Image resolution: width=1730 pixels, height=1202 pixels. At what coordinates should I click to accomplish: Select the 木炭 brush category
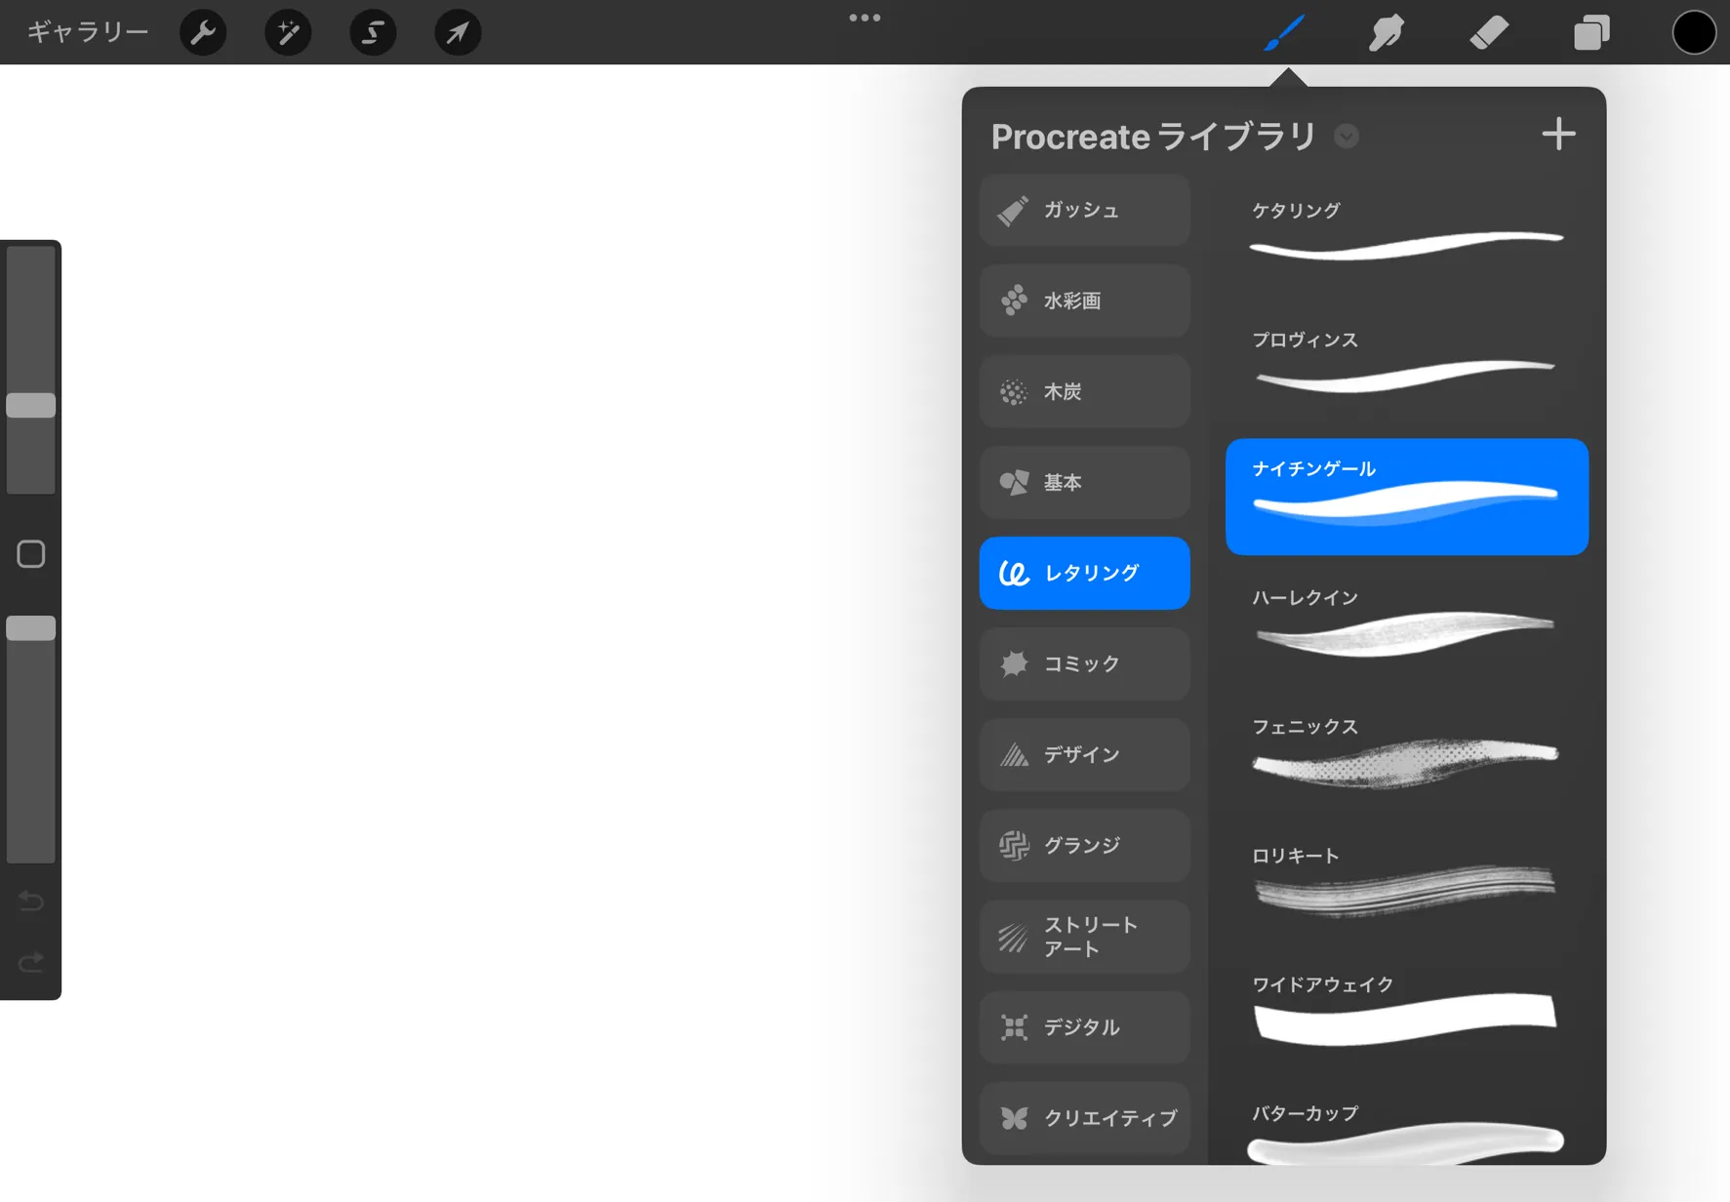tap(1084, 391)
